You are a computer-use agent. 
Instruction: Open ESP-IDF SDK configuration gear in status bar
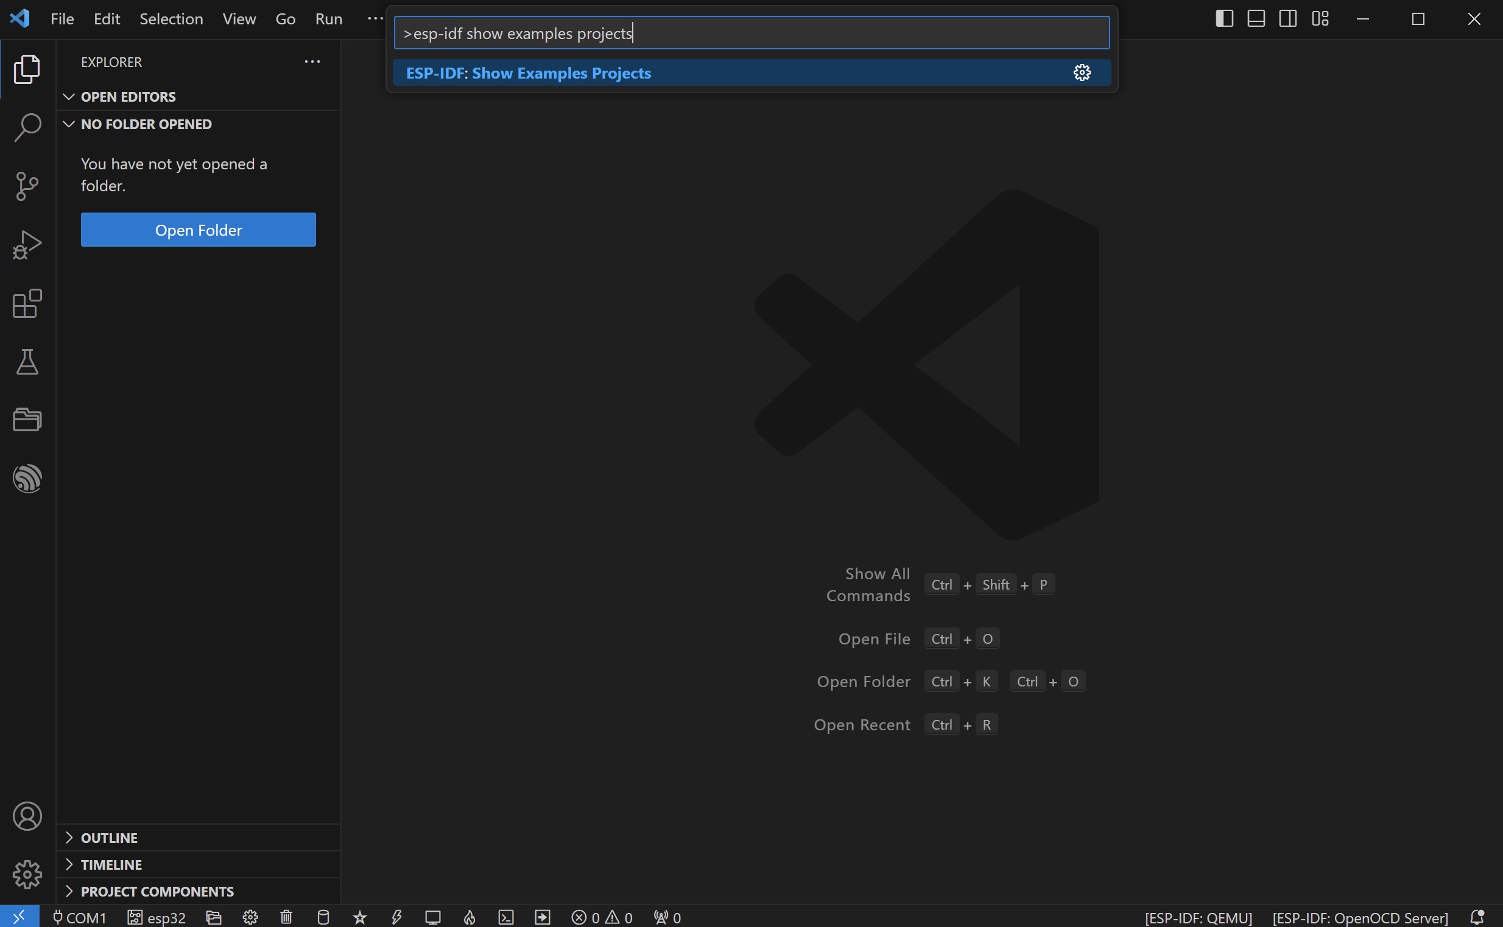point(250,917)
